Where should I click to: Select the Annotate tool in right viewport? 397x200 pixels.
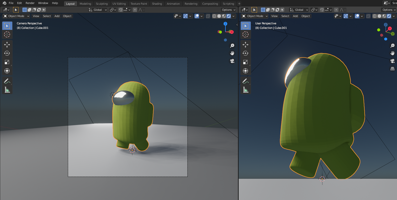click(x=245, y=81)
